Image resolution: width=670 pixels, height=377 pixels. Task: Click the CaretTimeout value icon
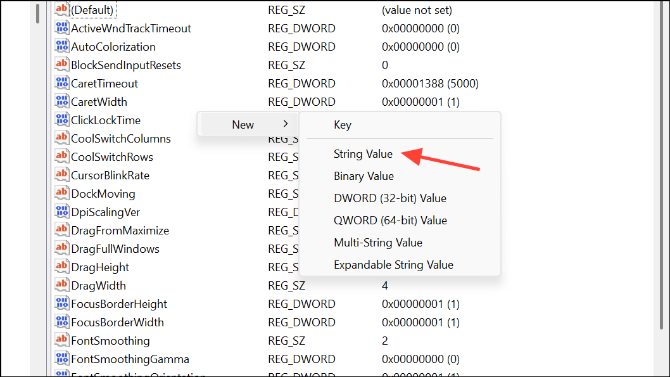[61, 83]
